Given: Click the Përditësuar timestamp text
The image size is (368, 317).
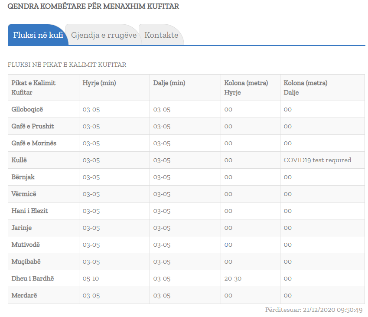Looking at the screenshot, I should click(x=314, y=310).
